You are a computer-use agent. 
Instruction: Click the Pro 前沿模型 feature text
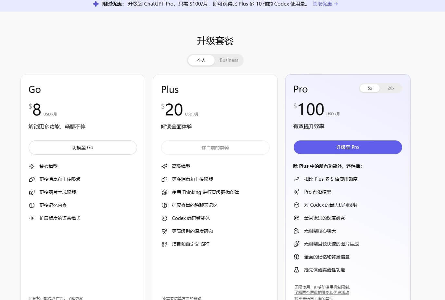318,192
